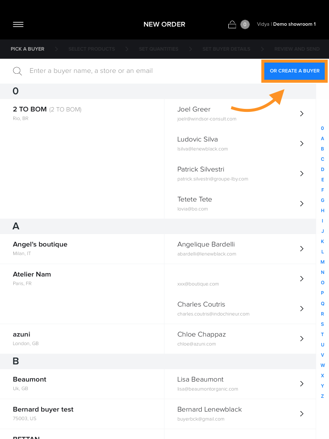Screen dimensions: 329x439
Task: Select the Pick a Buyer step
Action: [x=27, y=49]
